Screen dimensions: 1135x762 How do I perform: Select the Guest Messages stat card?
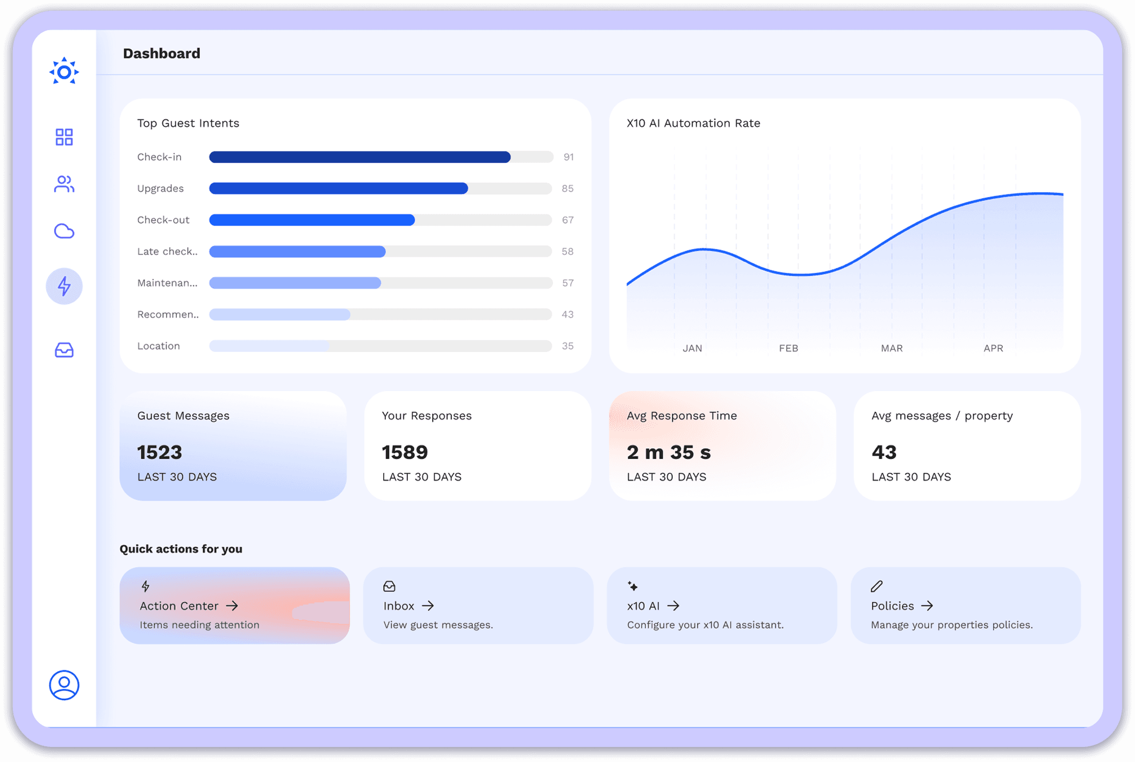(233, 446)
